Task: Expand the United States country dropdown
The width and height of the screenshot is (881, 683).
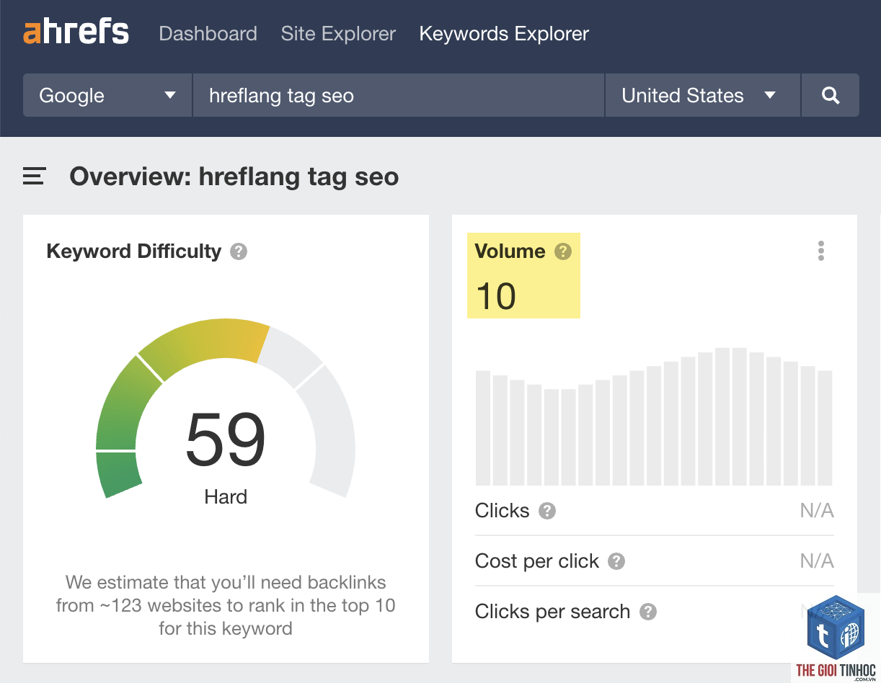Action: (x=702, y=95)
